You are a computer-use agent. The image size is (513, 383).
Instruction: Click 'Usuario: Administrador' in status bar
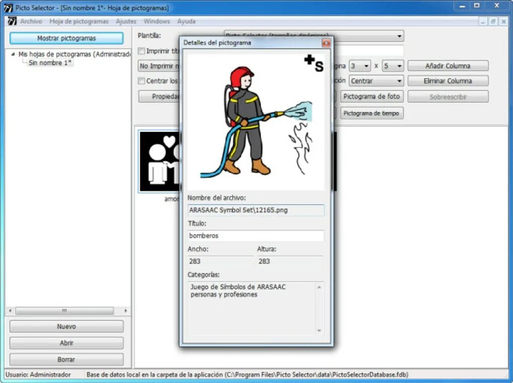38,375
